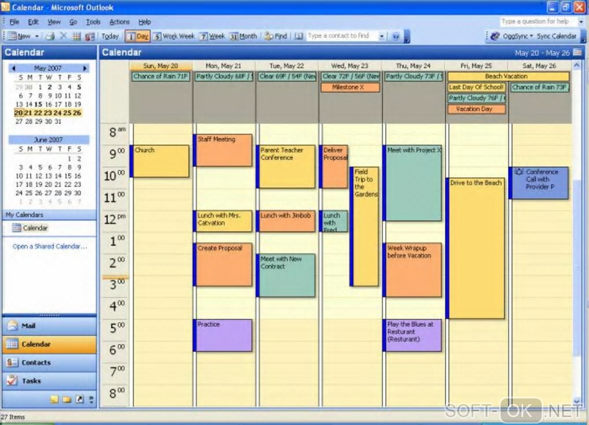
Task: Click the Conference Call reminder bell icon
Action: point(519,172)
